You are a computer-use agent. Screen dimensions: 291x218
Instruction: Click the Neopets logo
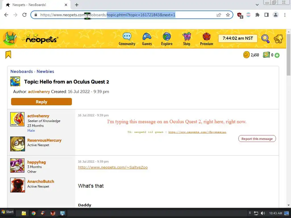40,38
